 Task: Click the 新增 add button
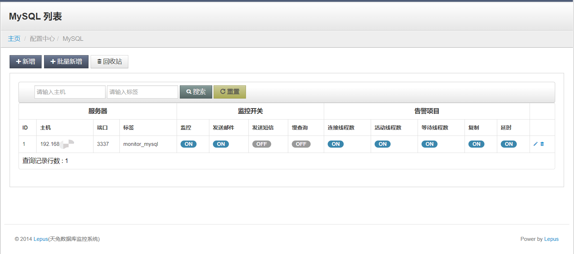26,62
